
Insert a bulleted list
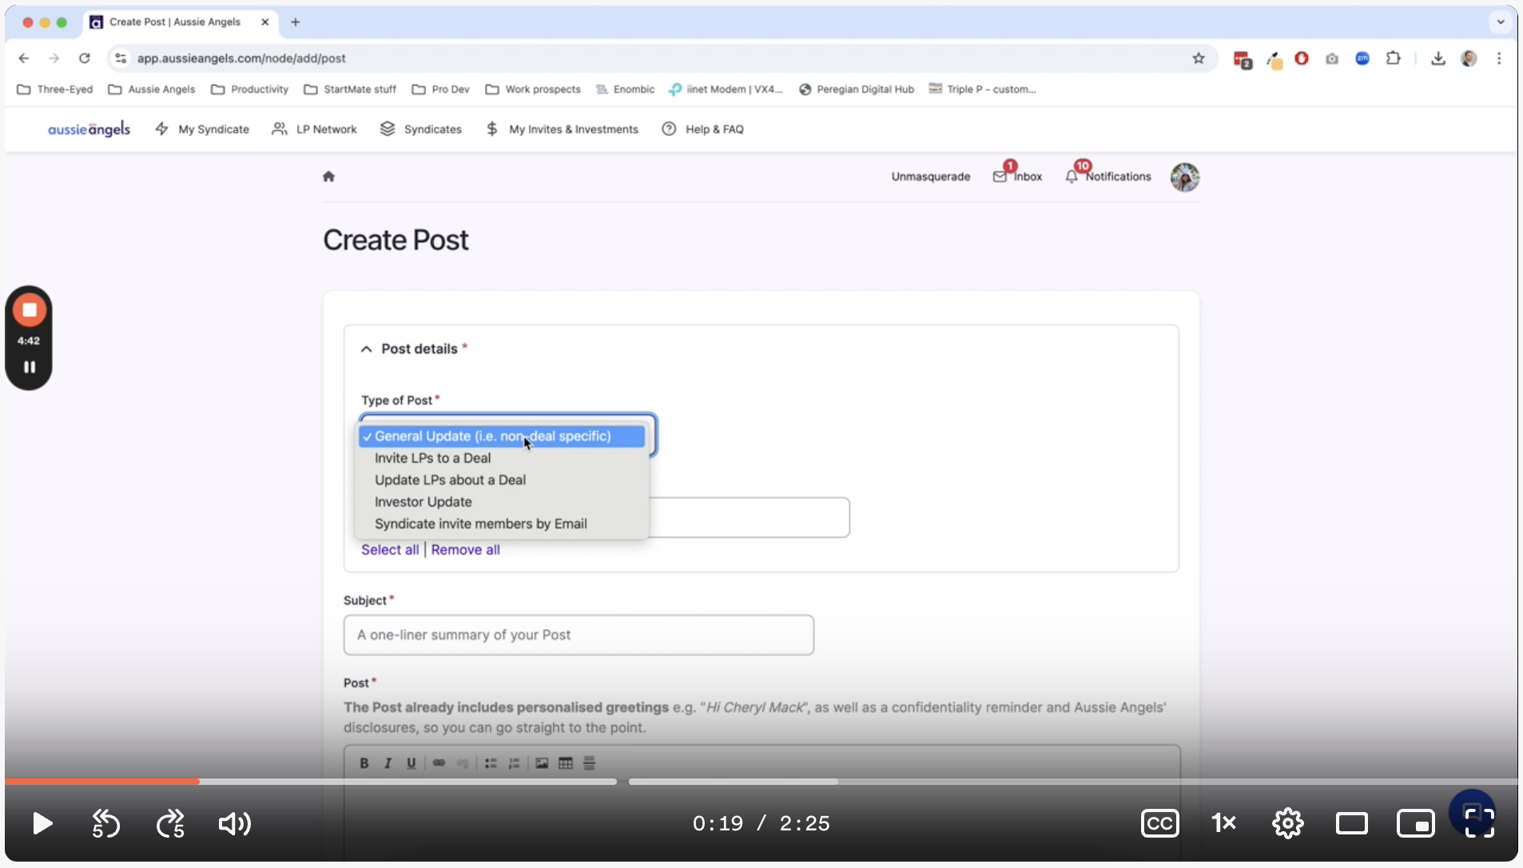coord(491,763)
